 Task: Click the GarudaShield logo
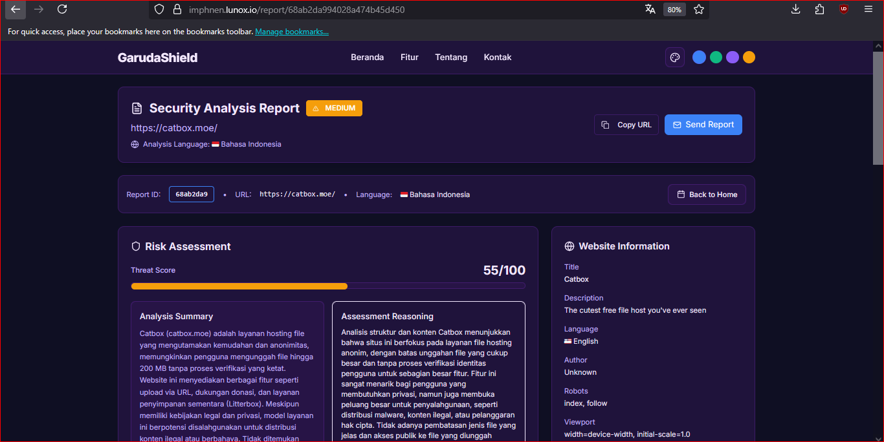pos(157,58)
